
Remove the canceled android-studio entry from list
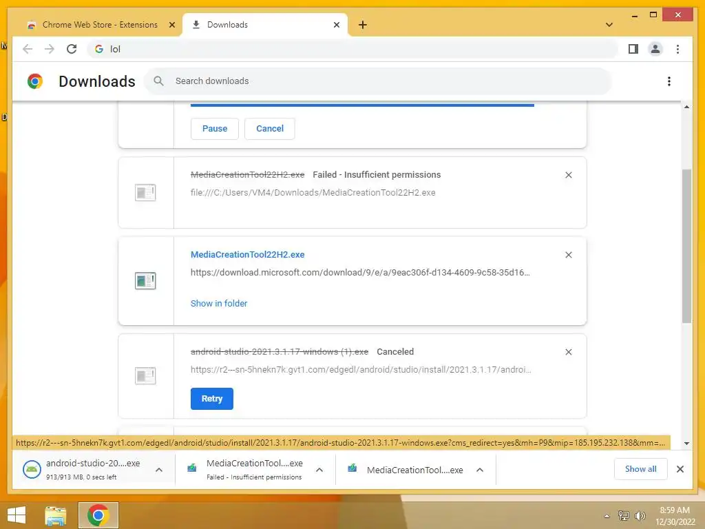coord(568,352)
